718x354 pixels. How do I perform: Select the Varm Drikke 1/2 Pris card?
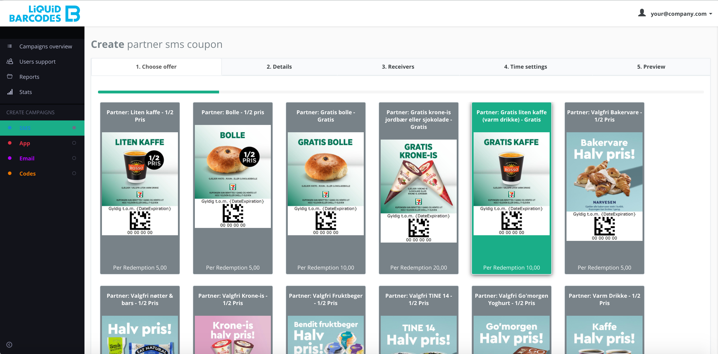605,320
